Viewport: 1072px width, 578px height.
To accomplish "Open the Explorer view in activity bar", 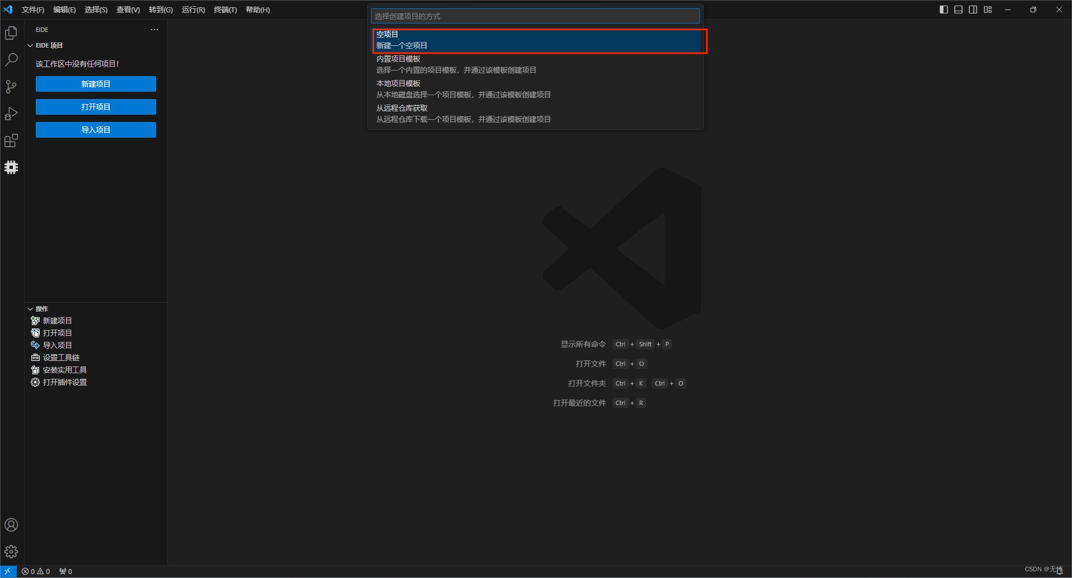I will click(11, 33).
